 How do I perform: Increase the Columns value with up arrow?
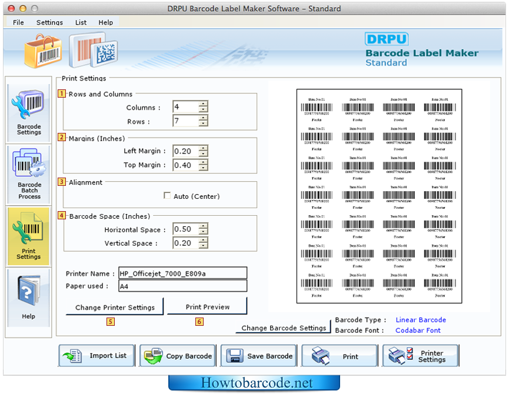(203, 103)
